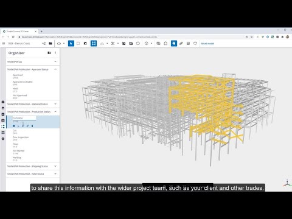Click the Complete group name field
The width and height of the screenshot is (292, 219).
coord(24,118)
